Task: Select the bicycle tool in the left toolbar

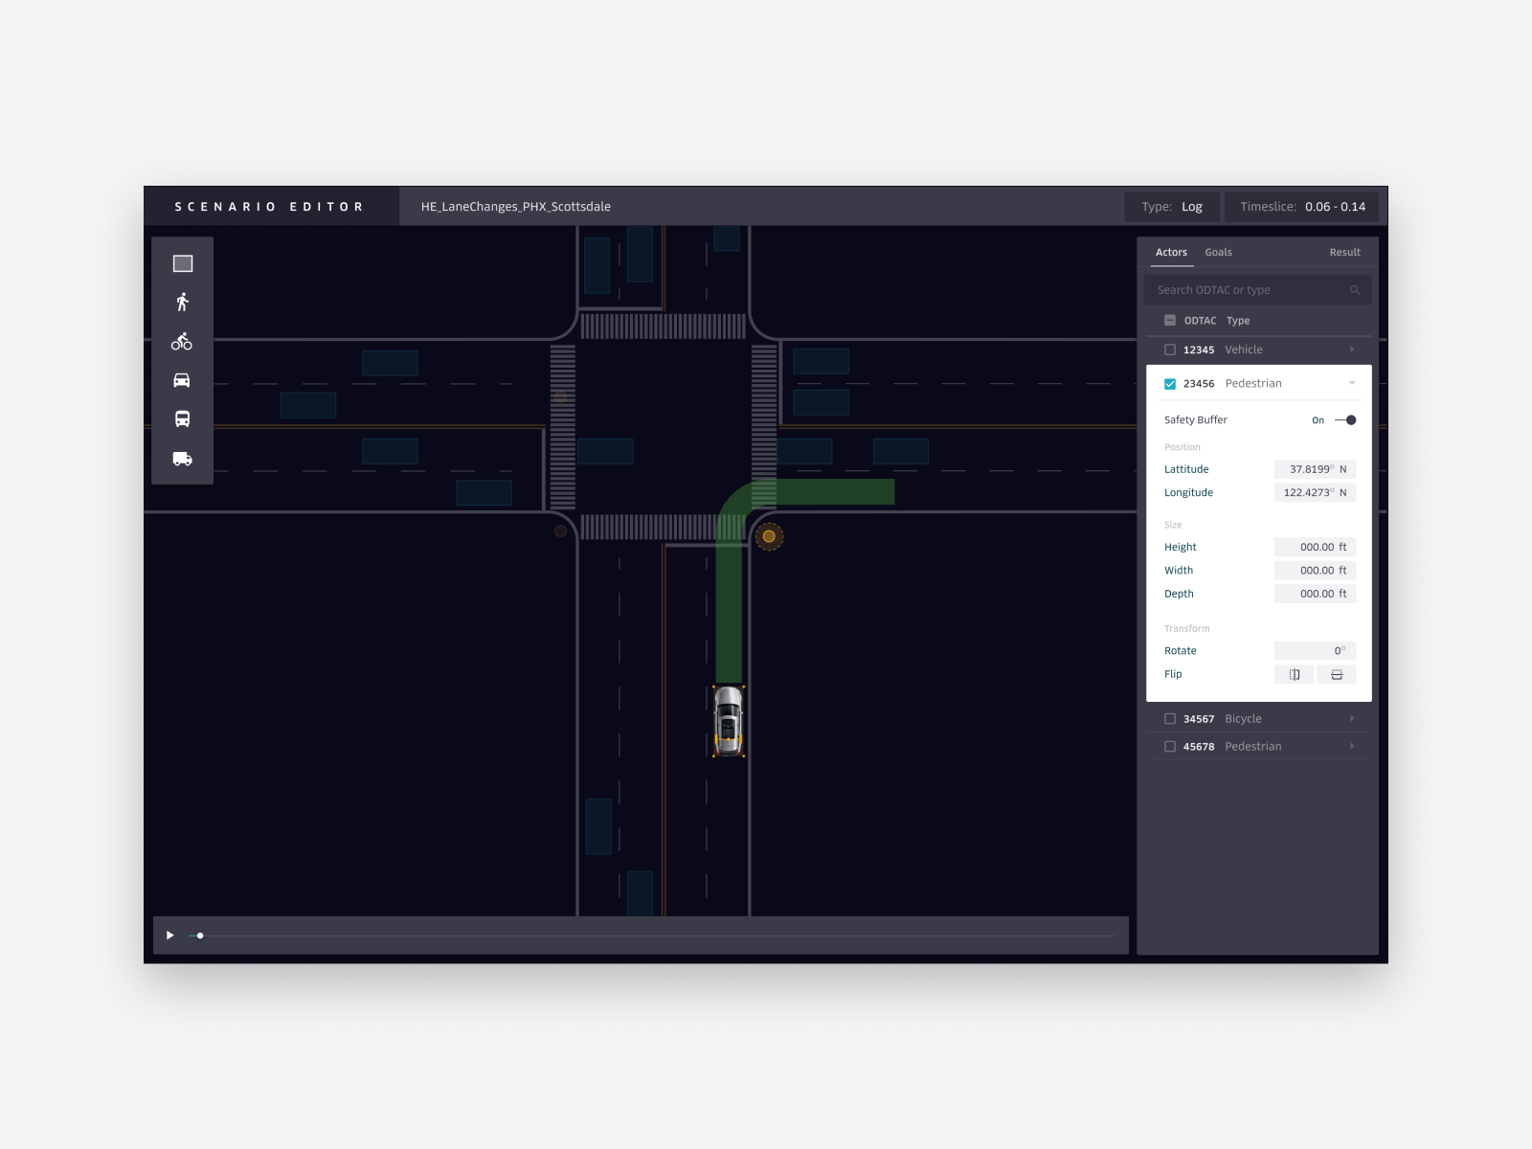Action: pyautogui.click(x=182, y=341)
